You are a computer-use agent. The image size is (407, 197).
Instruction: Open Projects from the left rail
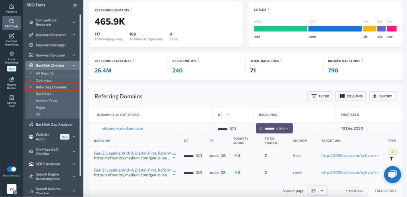[x=12, y=9]
